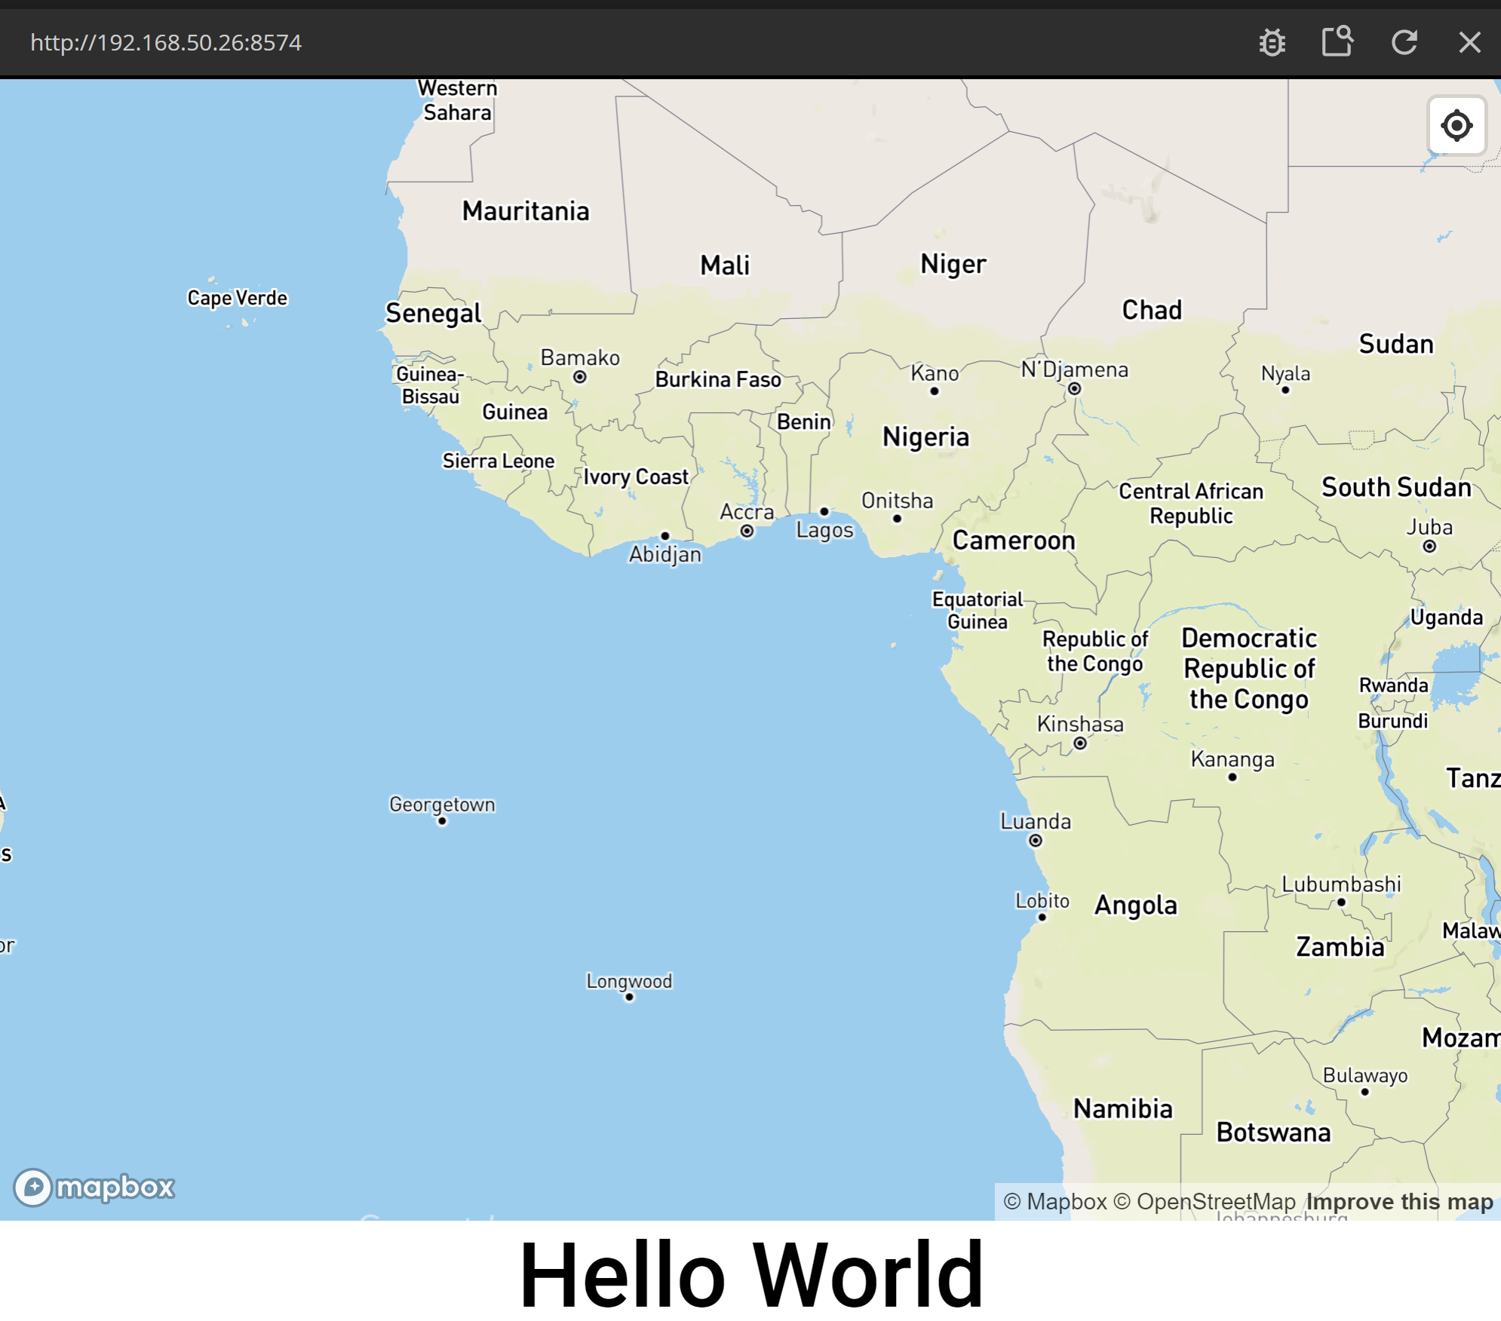Click the Luanda capital marker

tap(1036, 841)
